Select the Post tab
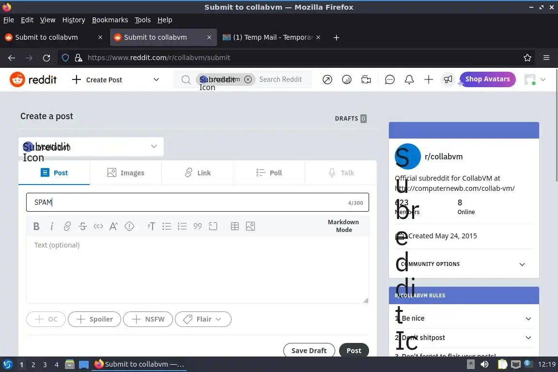 [54, 172]
